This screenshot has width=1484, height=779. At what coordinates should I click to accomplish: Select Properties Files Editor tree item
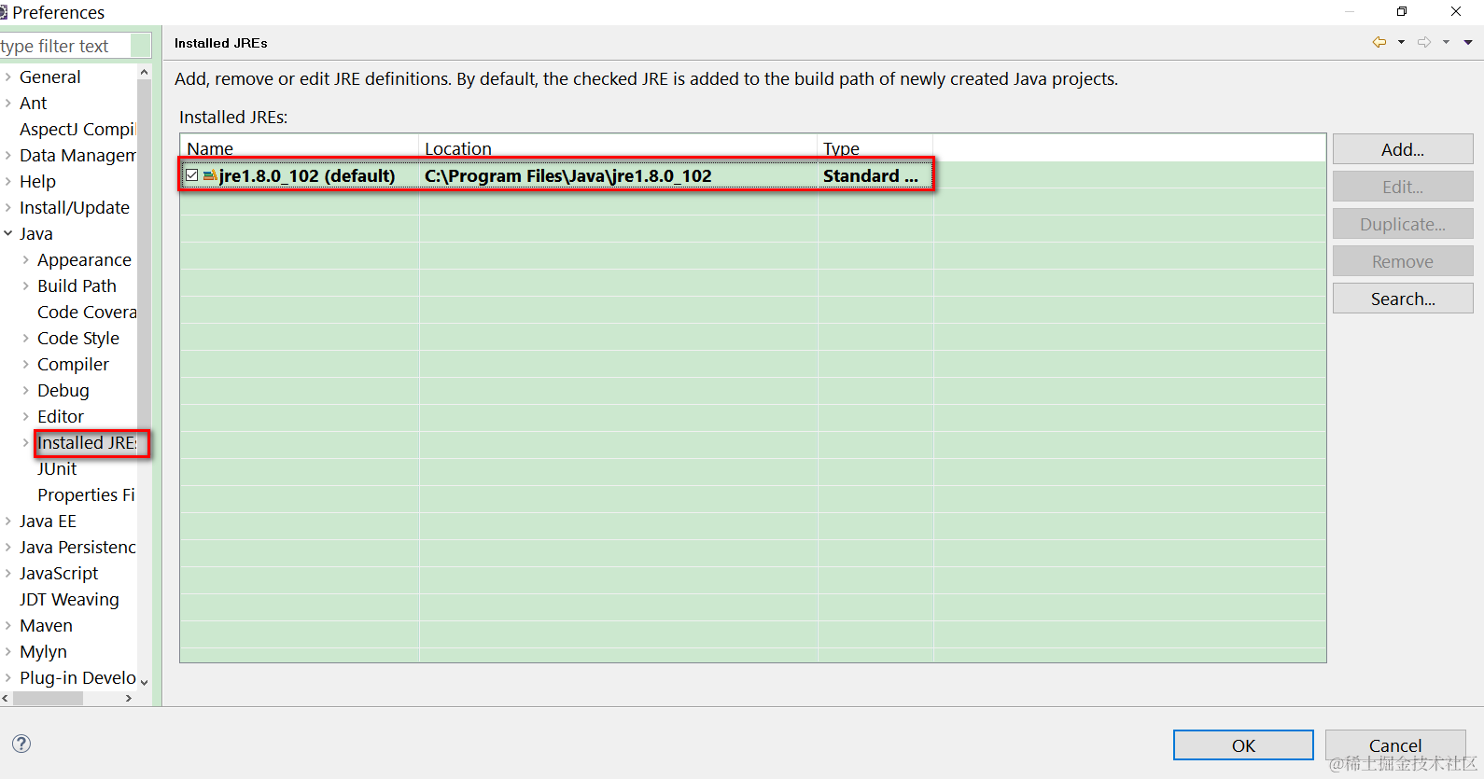(86, 494)
